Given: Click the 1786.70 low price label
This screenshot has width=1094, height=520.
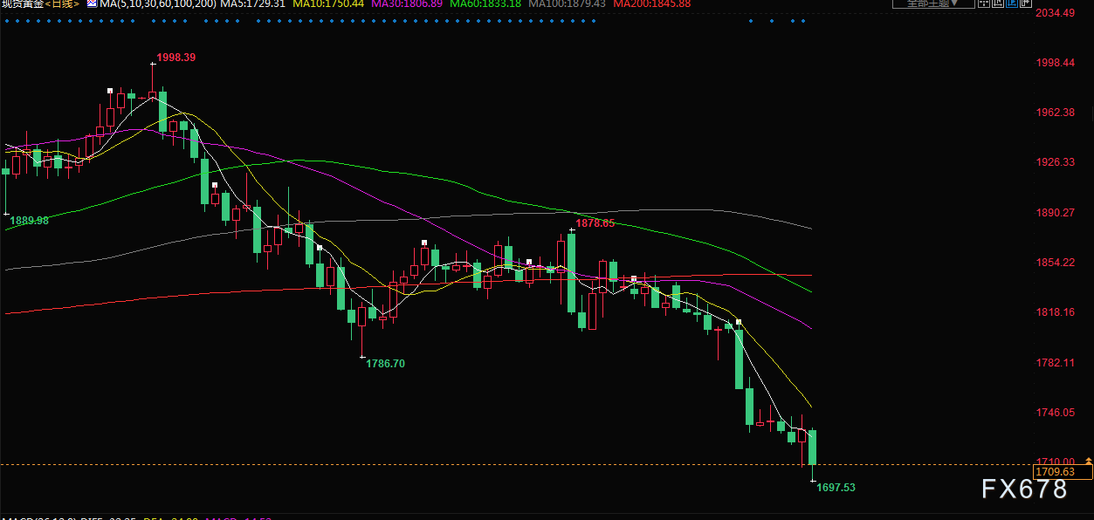Looking at the screenshot, I should click(385, 363).
